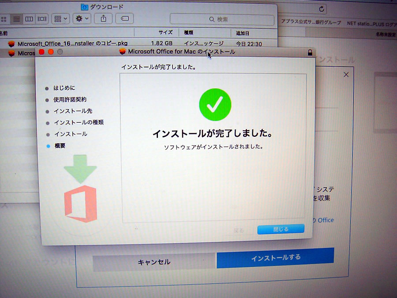
Task: Click the lock icon in installer title bar
Action: 310,53
